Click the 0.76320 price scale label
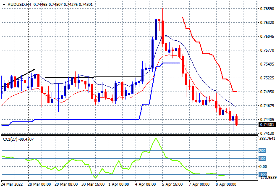 pos(267,23)
